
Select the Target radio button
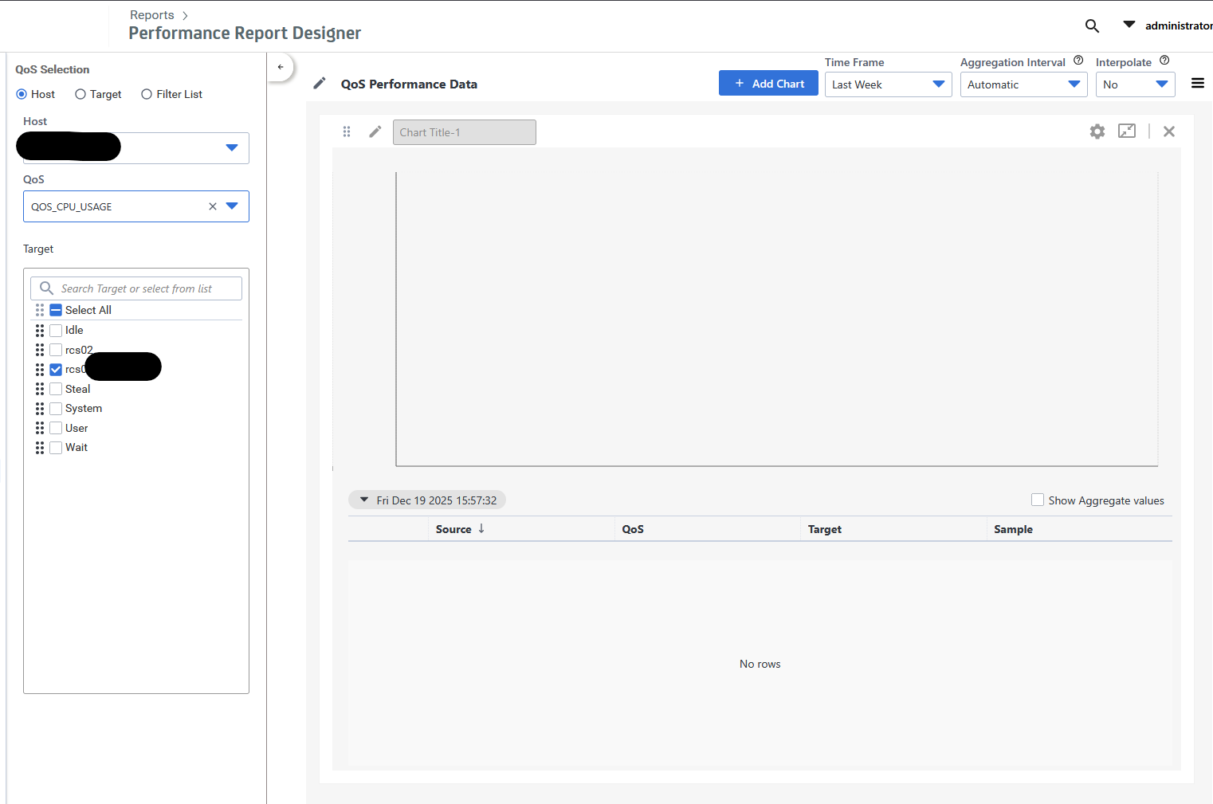click(80, 95)
